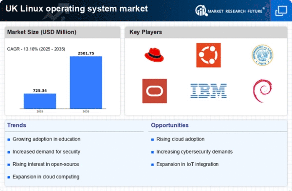The image size is (292, 191).
Task: Select the Debian swirl logo
Action: 262,91
